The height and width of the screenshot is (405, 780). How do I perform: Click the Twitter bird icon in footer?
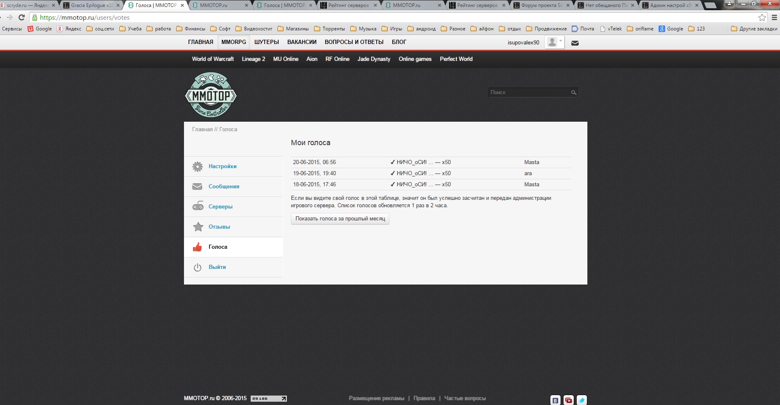(x=582, y=400)
